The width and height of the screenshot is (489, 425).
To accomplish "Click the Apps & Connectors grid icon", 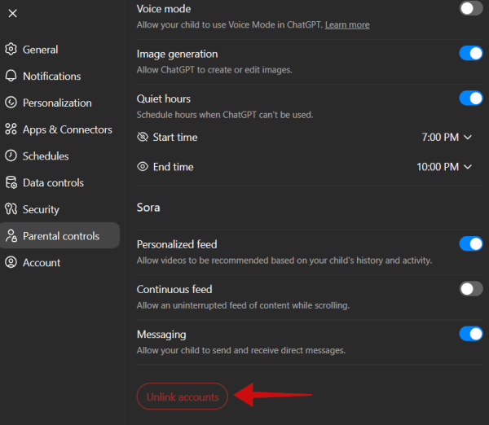I will click(11, 129).
